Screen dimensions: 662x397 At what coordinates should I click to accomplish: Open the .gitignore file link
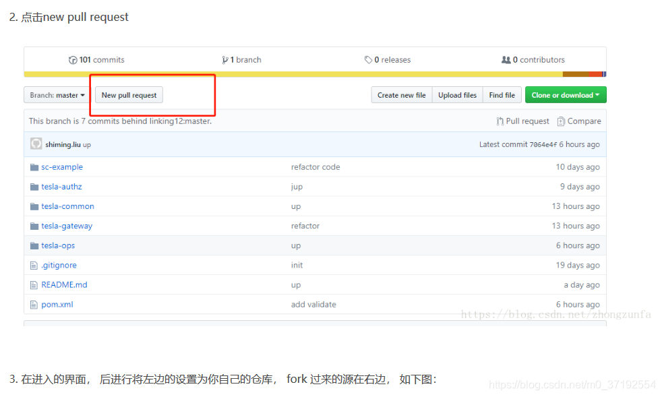point(59,266)
